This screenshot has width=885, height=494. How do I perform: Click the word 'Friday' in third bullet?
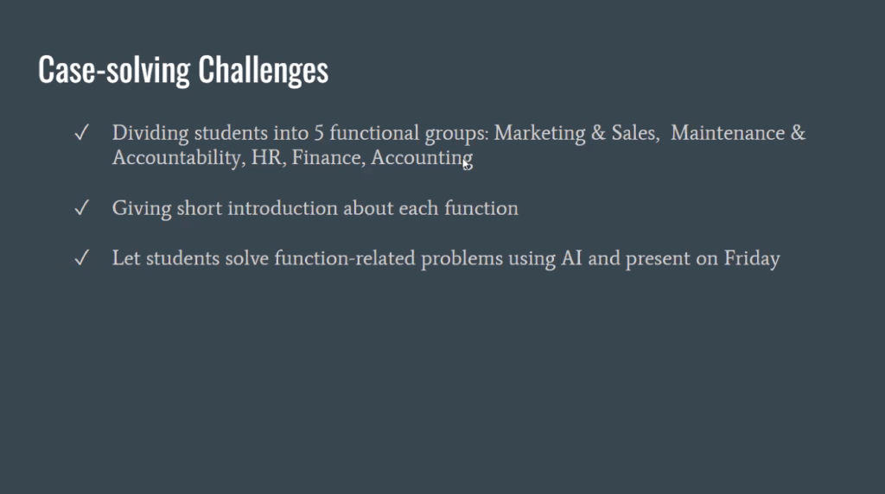pos(751,258)
